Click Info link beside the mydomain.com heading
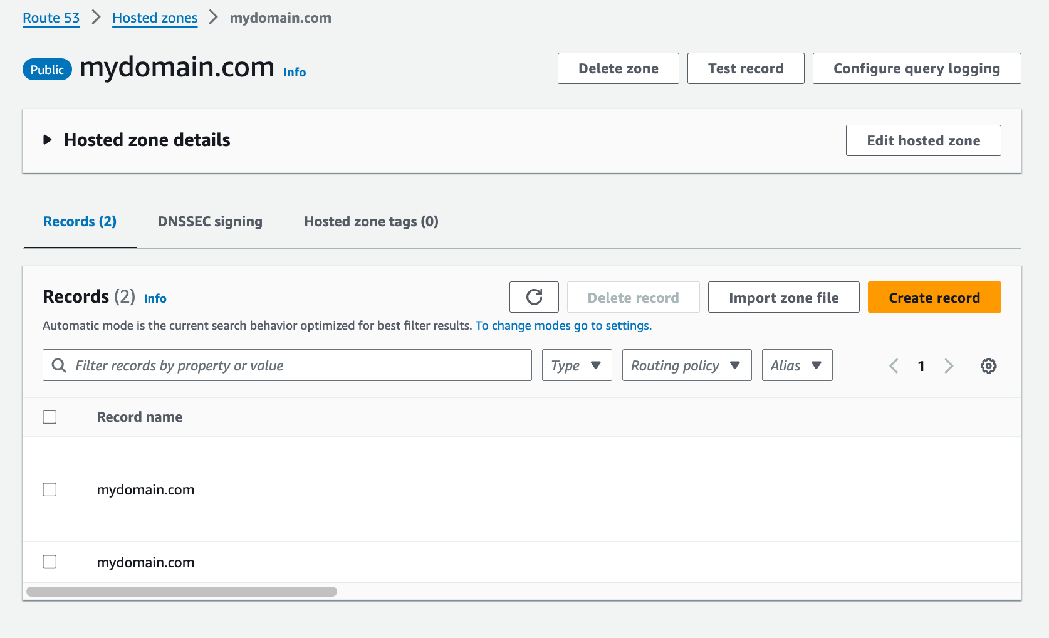 [294, 73]
